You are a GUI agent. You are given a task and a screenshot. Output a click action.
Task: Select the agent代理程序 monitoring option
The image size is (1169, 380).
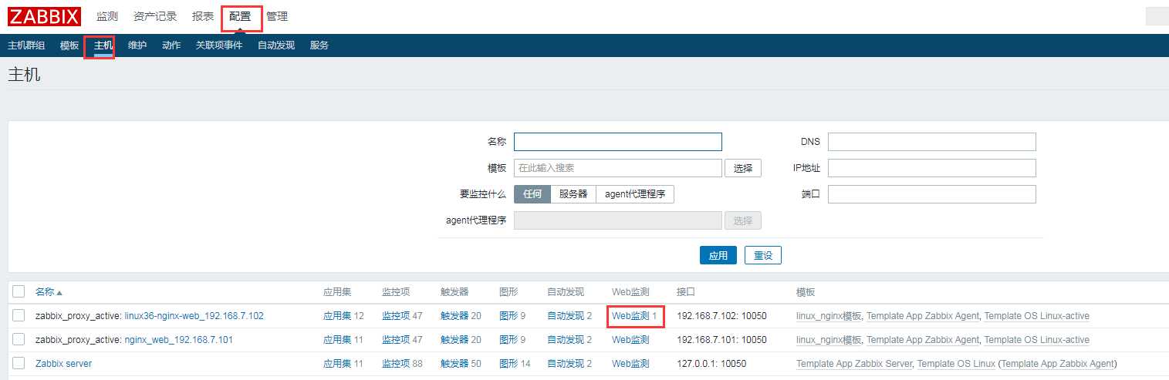[x=635, y=194]
